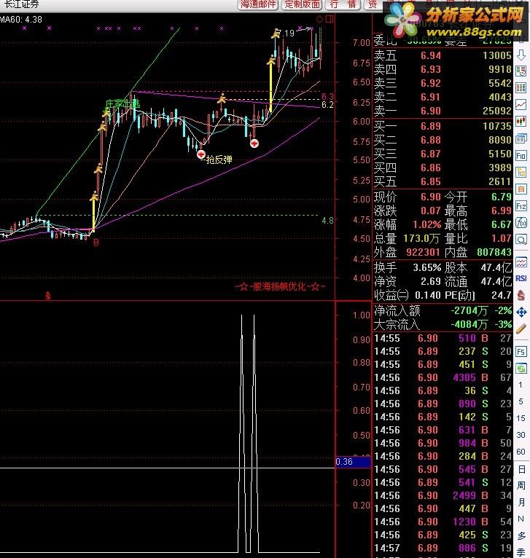Open the multi-window layout icon
Image resolution: width=530 pixels, height=558 pixels.
(x=521, y=138)
